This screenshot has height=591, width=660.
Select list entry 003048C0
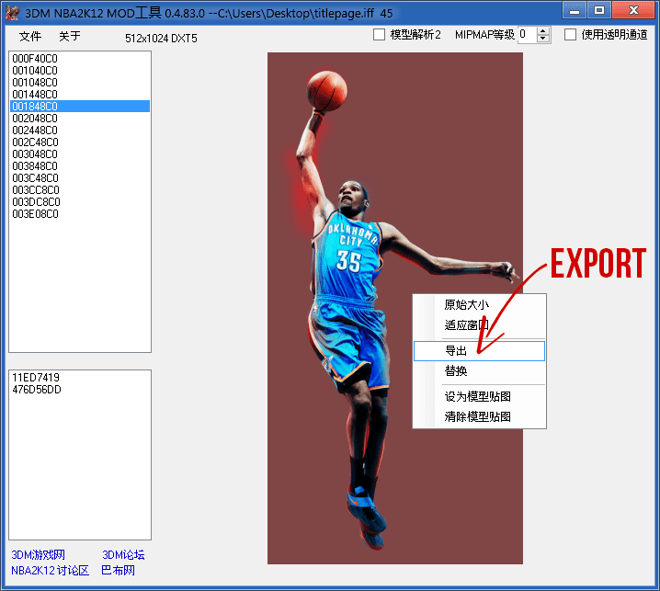[x=80, y=154]
